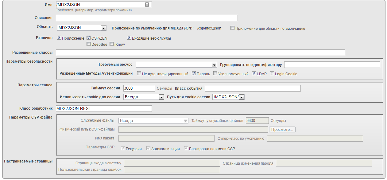
Task: Enable the DeepSee checkbox
Action: [88, 44]
